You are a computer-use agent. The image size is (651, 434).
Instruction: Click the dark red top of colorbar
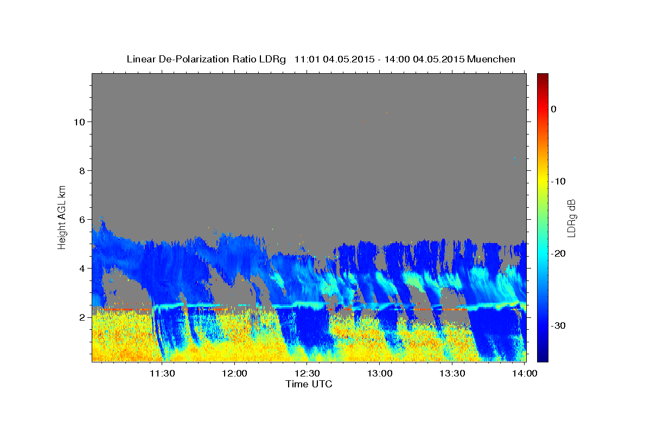(x=542, y=77)
